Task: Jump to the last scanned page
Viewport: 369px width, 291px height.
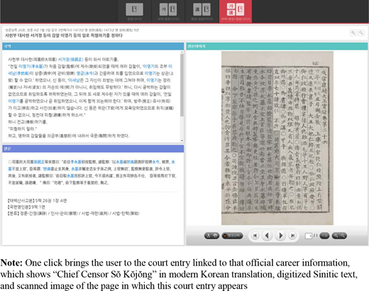Action: (x=293, y=236)
